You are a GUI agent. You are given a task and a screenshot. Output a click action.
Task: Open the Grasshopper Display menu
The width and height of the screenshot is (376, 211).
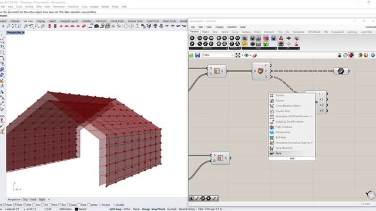click(219, 27)
